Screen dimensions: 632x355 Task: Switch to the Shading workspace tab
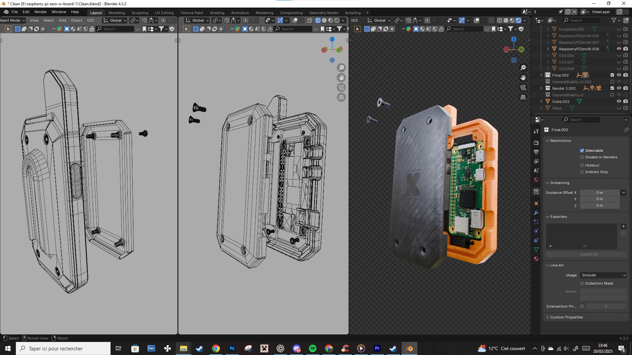(x=217, y=13)
